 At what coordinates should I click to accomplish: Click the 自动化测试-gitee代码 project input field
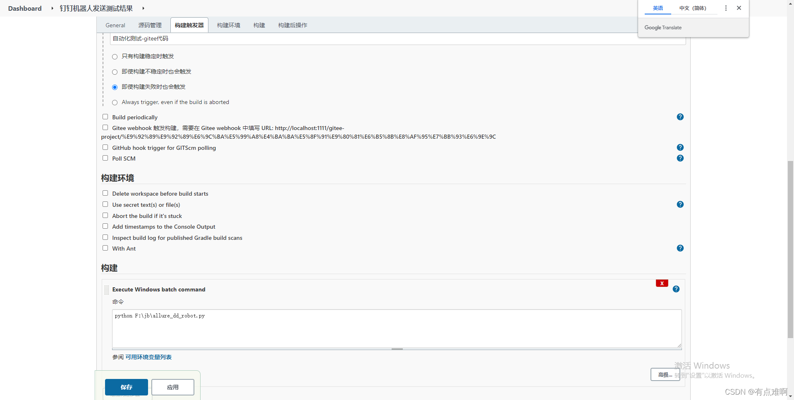[398, 39]
